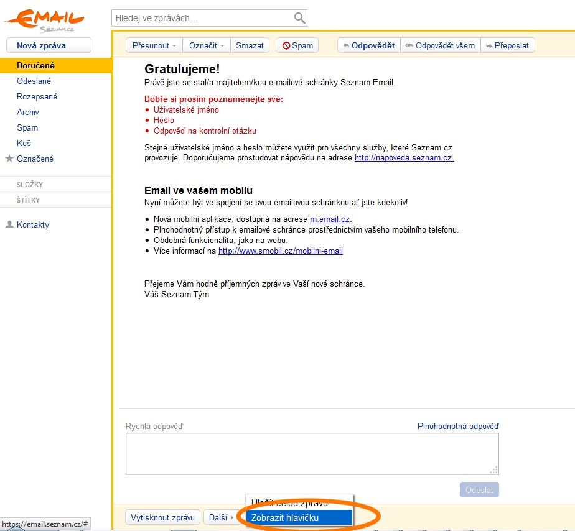The height and width of the screenshot is (531, 575).
Task: Forward message using Přeposlat
Action: coord(507,45)
